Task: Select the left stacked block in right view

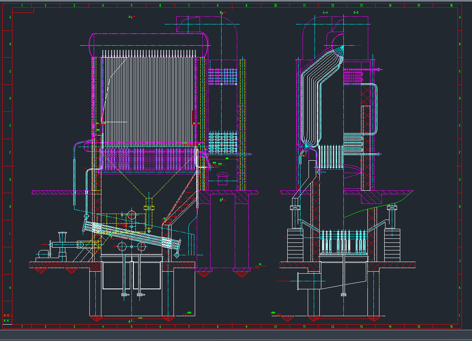Action: (x=296, y=244)
